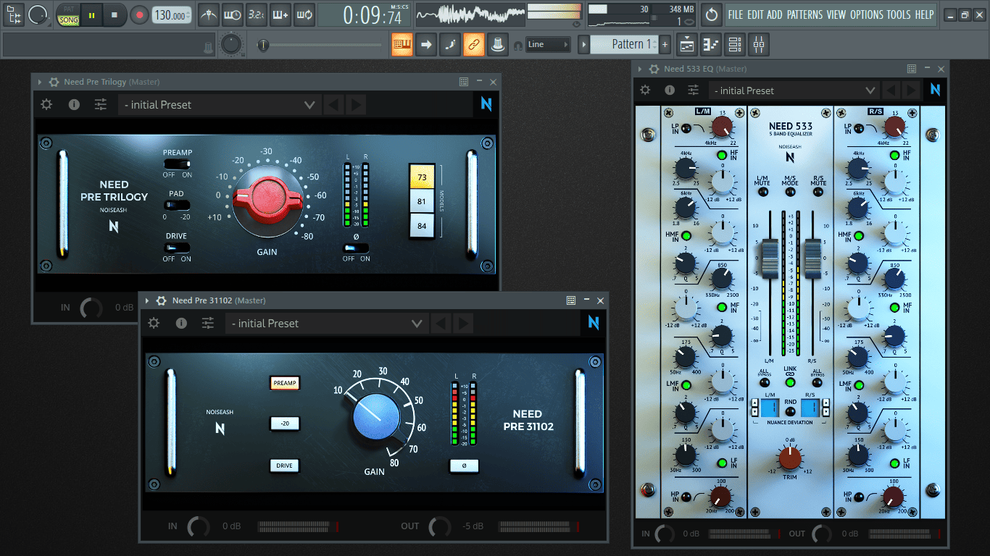Viewport: 990px width, 556px height.
Task: Expand Need Pre Trilogy titlebar menu arrow
Action: click(40, 82)
